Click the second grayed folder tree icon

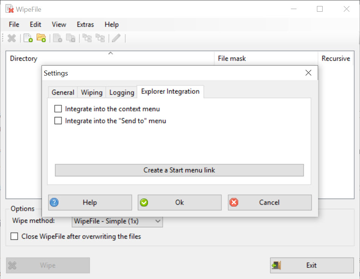[100, 38]
